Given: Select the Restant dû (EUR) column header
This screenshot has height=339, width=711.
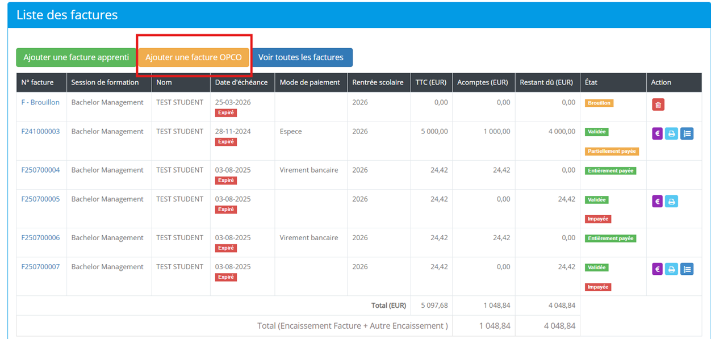Looking at the screenshot, I should (547, 82).
